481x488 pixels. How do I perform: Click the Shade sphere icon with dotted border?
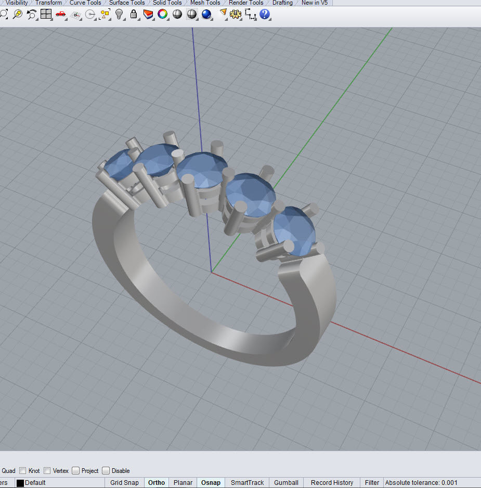coord(192,14)
